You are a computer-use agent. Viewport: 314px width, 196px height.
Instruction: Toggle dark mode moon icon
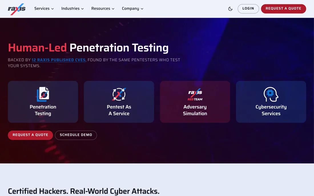pos(230,9)
